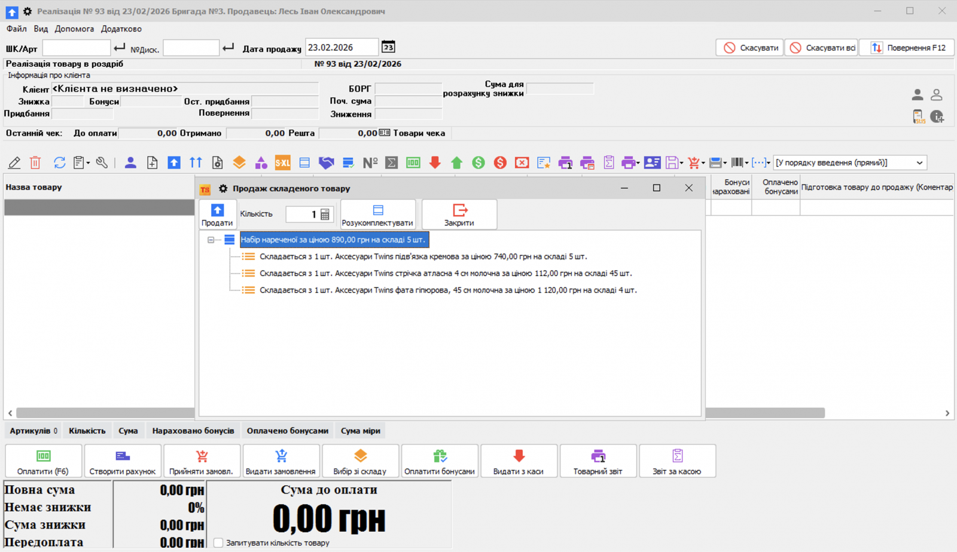This screenshot has height=552, width=957.
Task: Click the red trash delete icon in toolbar
Action: tap(35, 162)
